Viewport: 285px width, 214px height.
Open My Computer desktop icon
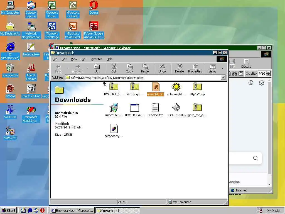(x=10, y=8)
